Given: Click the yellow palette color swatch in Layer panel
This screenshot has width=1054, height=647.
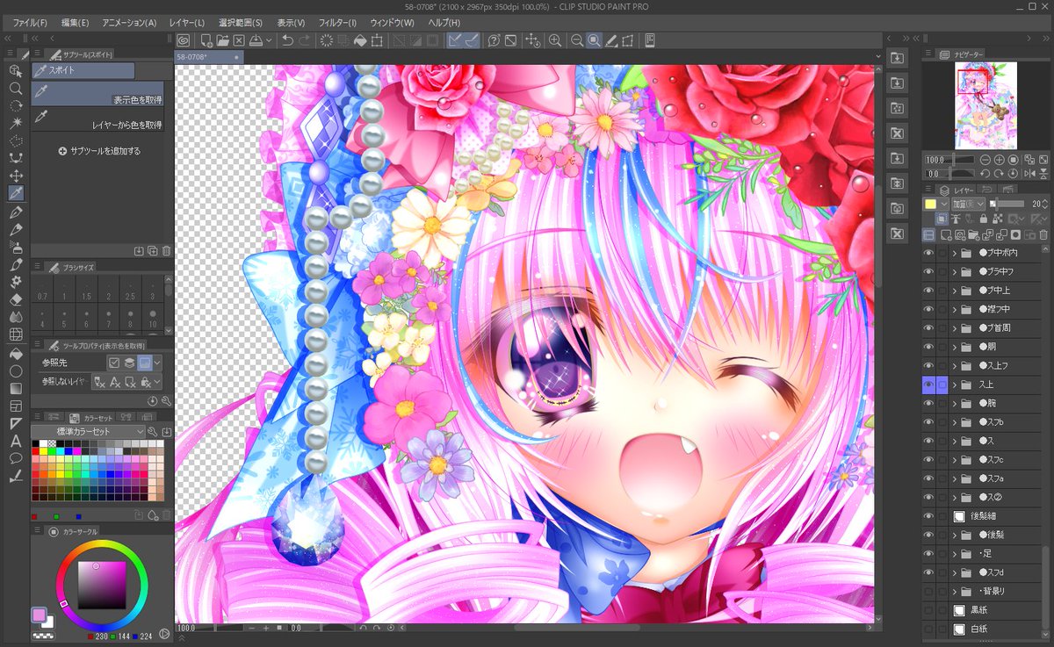Looking at the screenshot, I should click(930, 204).
